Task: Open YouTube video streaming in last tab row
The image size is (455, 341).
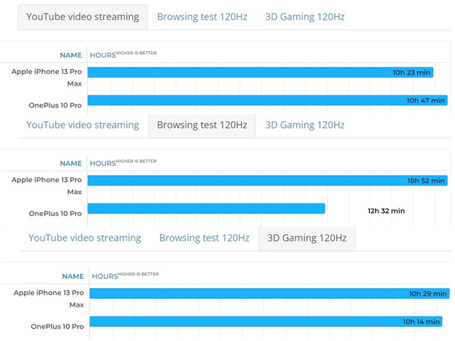Action: tap(85, 238)
